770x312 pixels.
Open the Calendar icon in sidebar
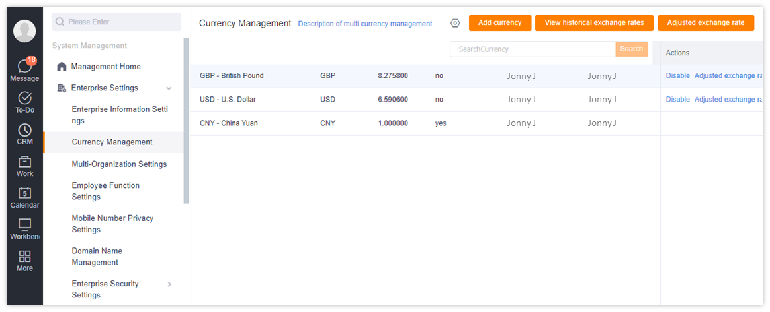(24, 193)
